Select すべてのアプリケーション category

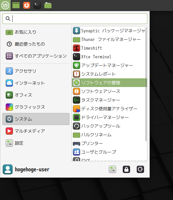point(36,56)
